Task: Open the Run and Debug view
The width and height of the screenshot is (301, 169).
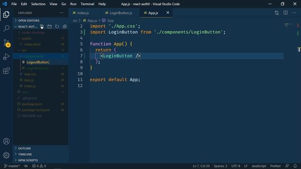Action: click(6, 56)
